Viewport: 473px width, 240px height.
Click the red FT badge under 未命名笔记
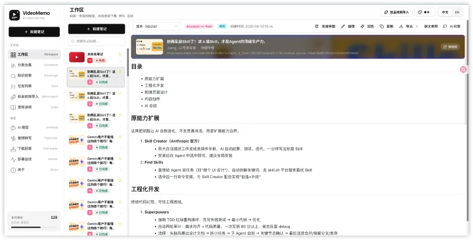tap(90, 61)
